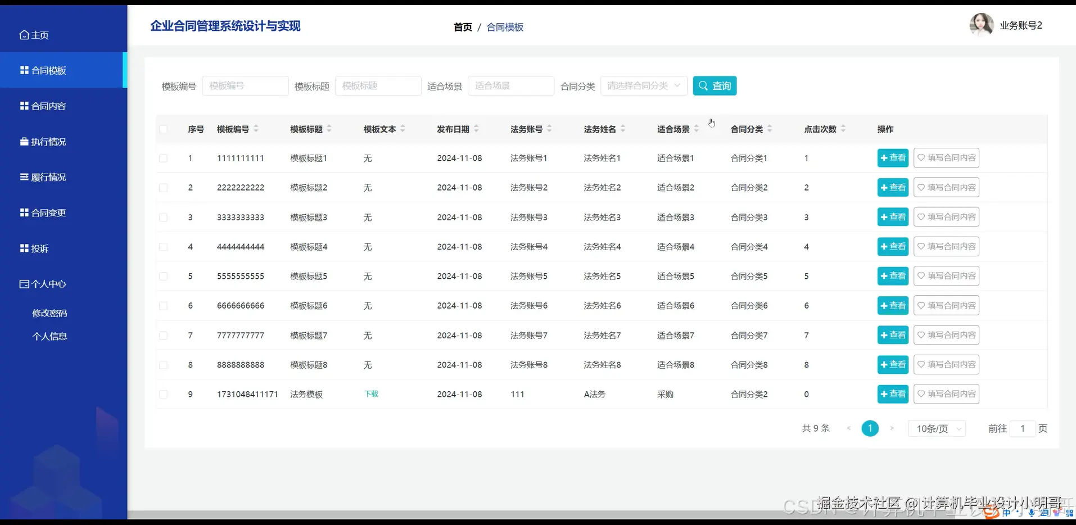The image size is (1076, 525).
Task: Open the 主页 home page from sidebar
Action: [39, 35]
